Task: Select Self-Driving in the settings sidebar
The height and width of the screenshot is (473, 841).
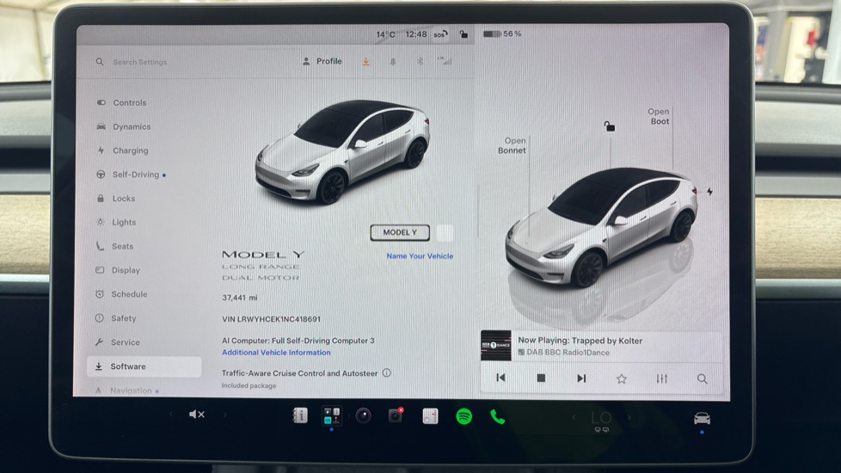Action: point(136,175)
